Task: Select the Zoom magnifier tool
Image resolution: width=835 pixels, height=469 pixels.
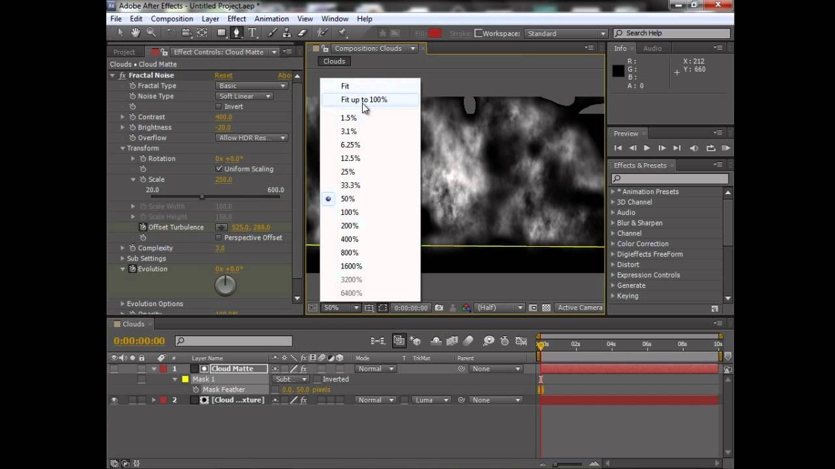Action: pos(151,33)
